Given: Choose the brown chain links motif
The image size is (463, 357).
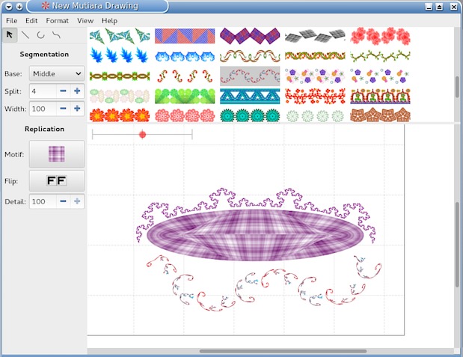Looking at the screenshot, I should pyautogui.click(x=120, y=76).
